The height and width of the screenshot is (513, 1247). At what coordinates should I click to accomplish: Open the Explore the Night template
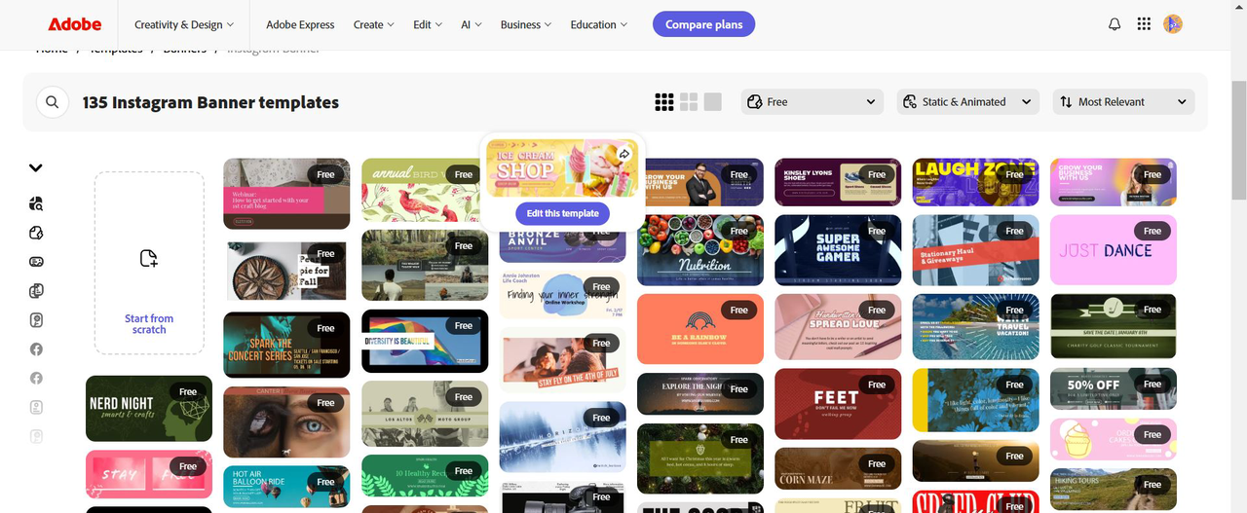point(700,393)
